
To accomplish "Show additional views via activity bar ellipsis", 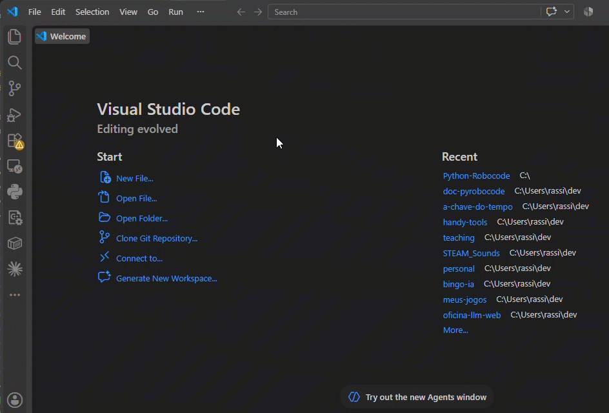I will tap(15, 295).
